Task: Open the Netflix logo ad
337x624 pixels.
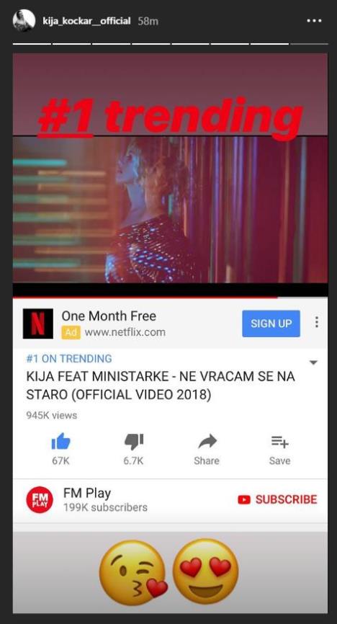Action: [x=37, y=324]
